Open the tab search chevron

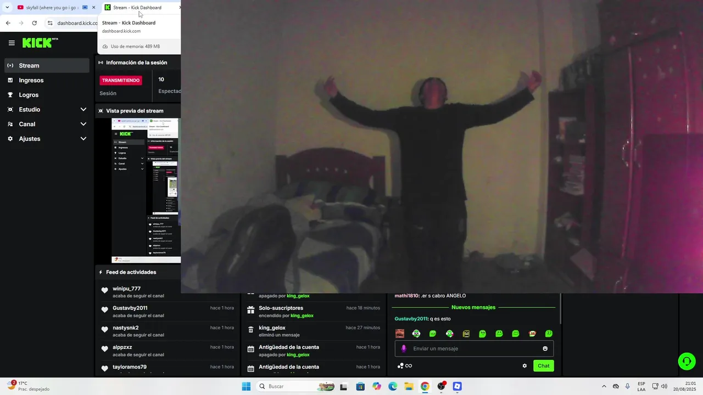[x=7, y=8]
